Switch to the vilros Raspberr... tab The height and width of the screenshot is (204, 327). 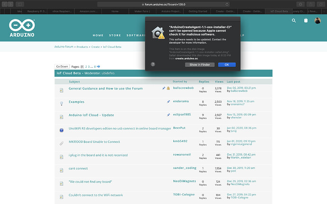[x=62, y=11]
